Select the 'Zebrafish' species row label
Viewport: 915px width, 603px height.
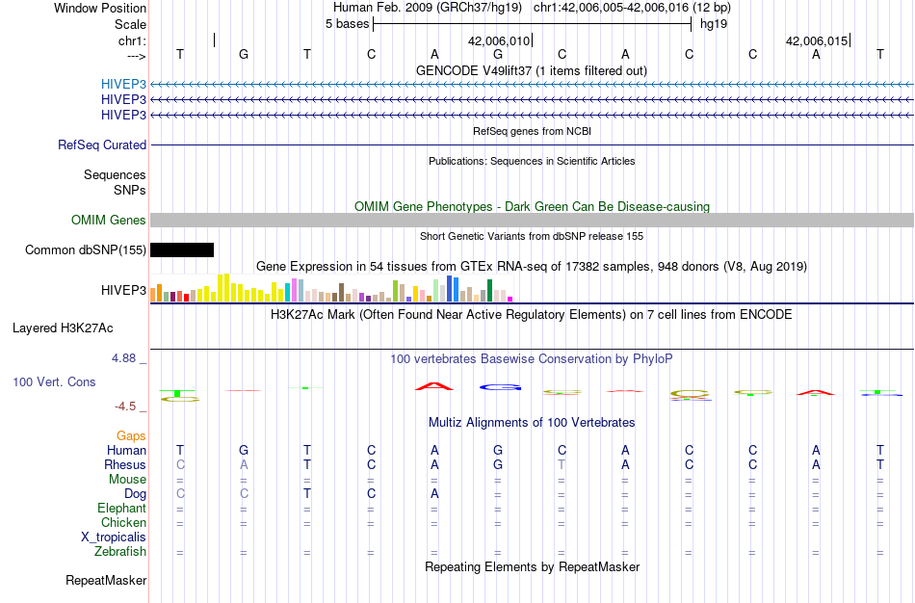point(120,551)
